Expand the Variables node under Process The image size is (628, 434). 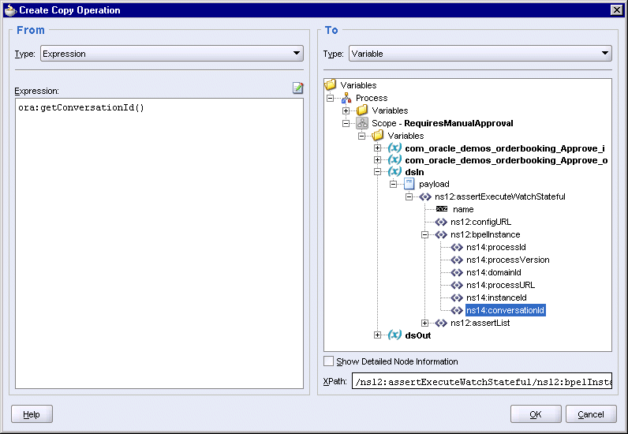pyautogui.click(x=346, y=110)
